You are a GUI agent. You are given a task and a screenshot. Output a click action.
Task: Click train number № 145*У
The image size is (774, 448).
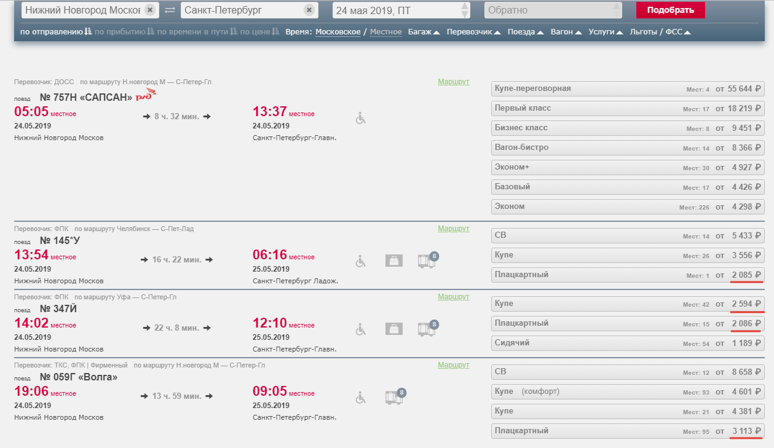tap(60, 240)
